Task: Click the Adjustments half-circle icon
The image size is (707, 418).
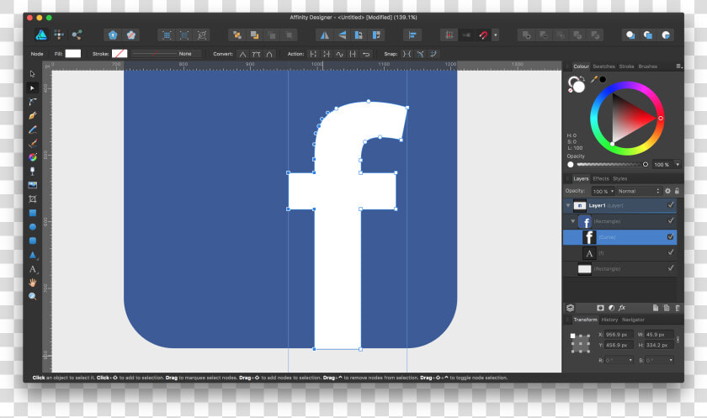Action: point(611,308)
